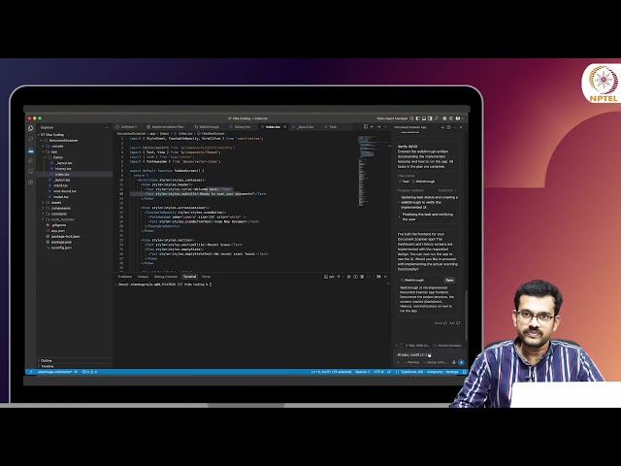Image resolution: width=621 pixels, height=466 pixels.
Task: Switch to the Implementation Plan tab
Action: pyautogui.click(x=166, y=127)
